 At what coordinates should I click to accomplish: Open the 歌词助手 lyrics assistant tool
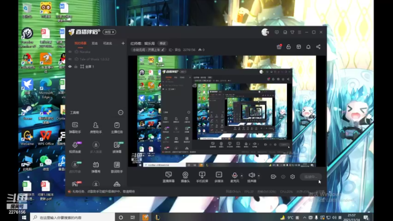coord(117,167)
